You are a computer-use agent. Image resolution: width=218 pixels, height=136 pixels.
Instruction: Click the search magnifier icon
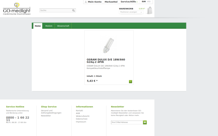[73, 11]
